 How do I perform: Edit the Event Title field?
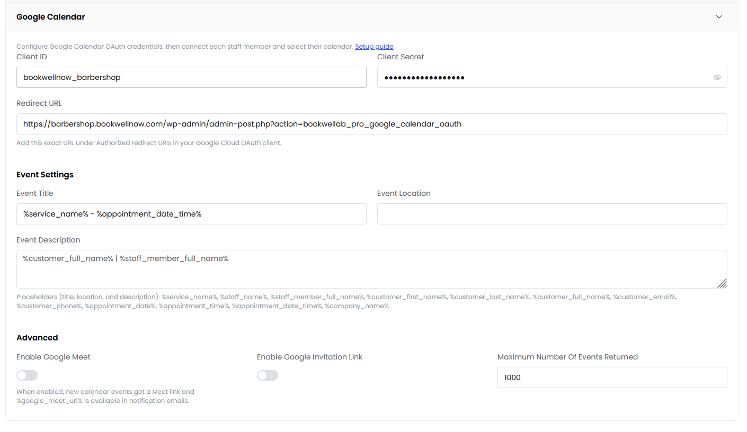[x=191, y=214]
